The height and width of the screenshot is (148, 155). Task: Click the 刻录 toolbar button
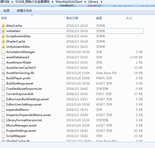(x=6, y=11)
